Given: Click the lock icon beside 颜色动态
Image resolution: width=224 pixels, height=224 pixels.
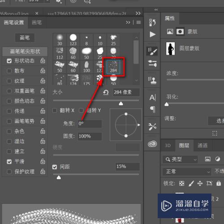Looking at the screenshot, I should coord(43,101).
